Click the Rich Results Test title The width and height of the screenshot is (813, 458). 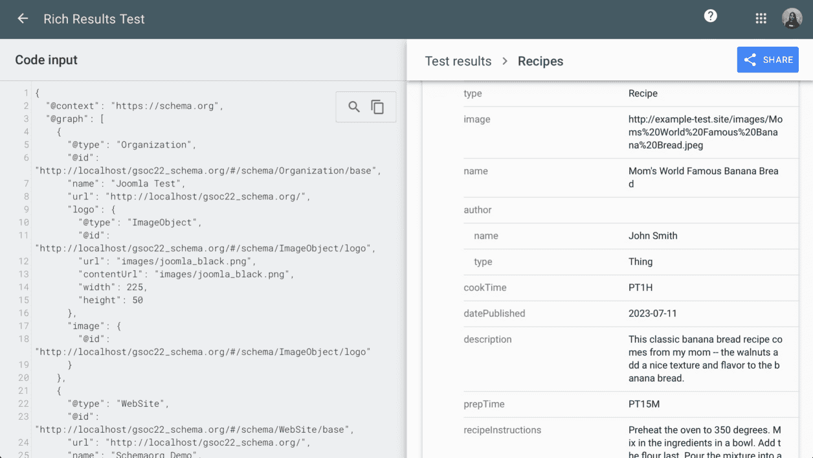pos(94,19)
